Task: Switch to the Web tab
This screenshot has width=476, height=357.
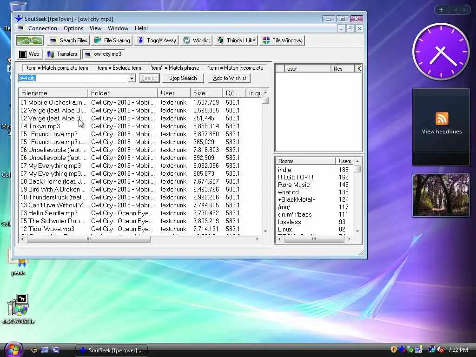Action: tap(29, 54)
